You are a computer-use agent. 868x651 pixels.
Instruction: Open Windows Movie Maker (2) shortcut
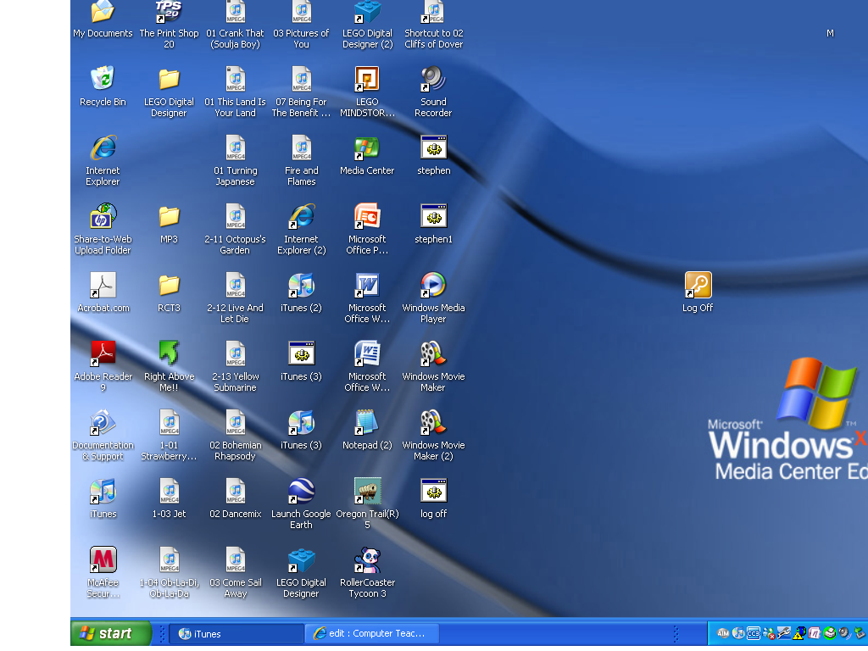433,435
